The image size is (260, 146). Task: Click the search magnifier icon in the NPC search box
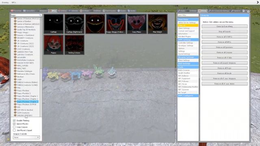[40, 15]
